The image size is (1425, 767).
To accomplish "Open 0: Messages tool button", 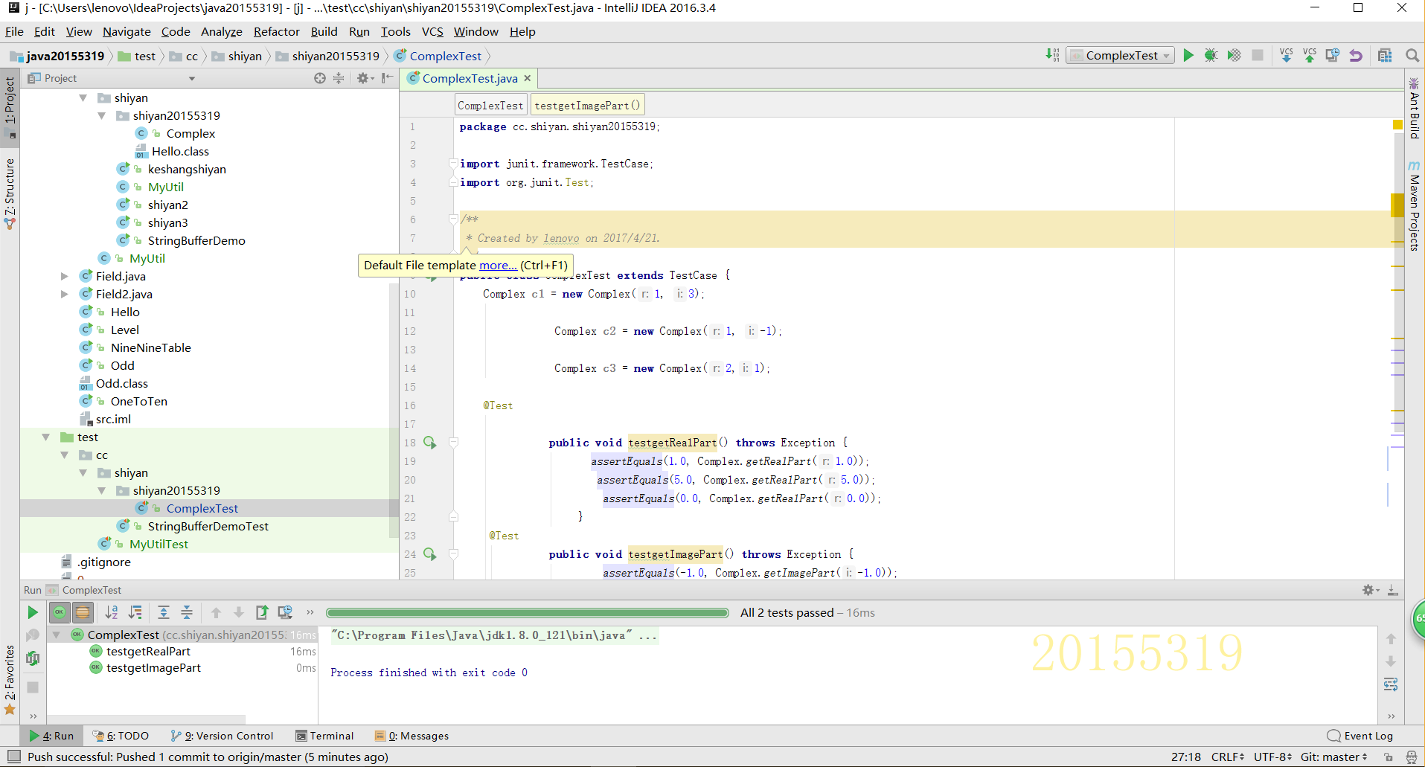I will click(412, 736).
